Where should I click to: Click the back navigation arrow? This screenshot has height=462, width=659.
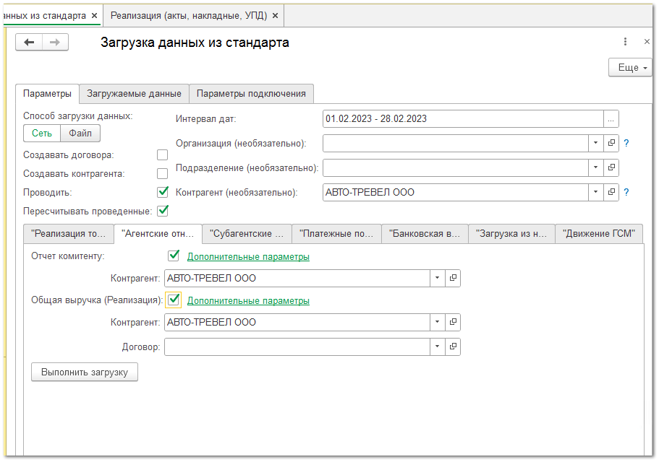tap(30, 43)
